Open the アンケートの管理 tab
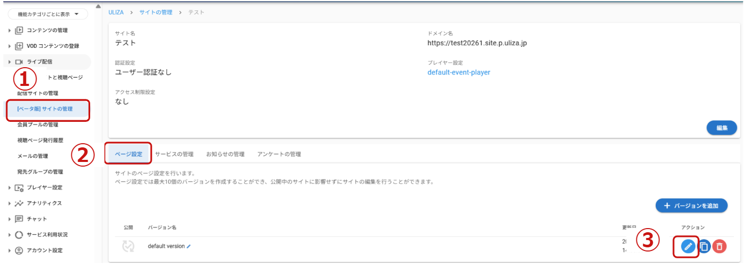 (x=279, y=154)
